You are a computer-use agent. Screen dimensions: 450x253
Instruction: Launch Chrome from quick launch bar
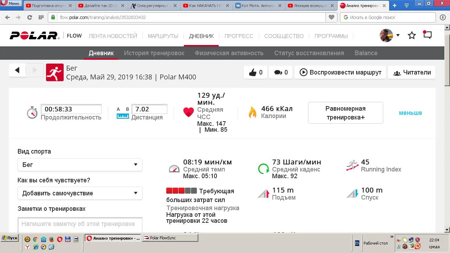point(35,239)
